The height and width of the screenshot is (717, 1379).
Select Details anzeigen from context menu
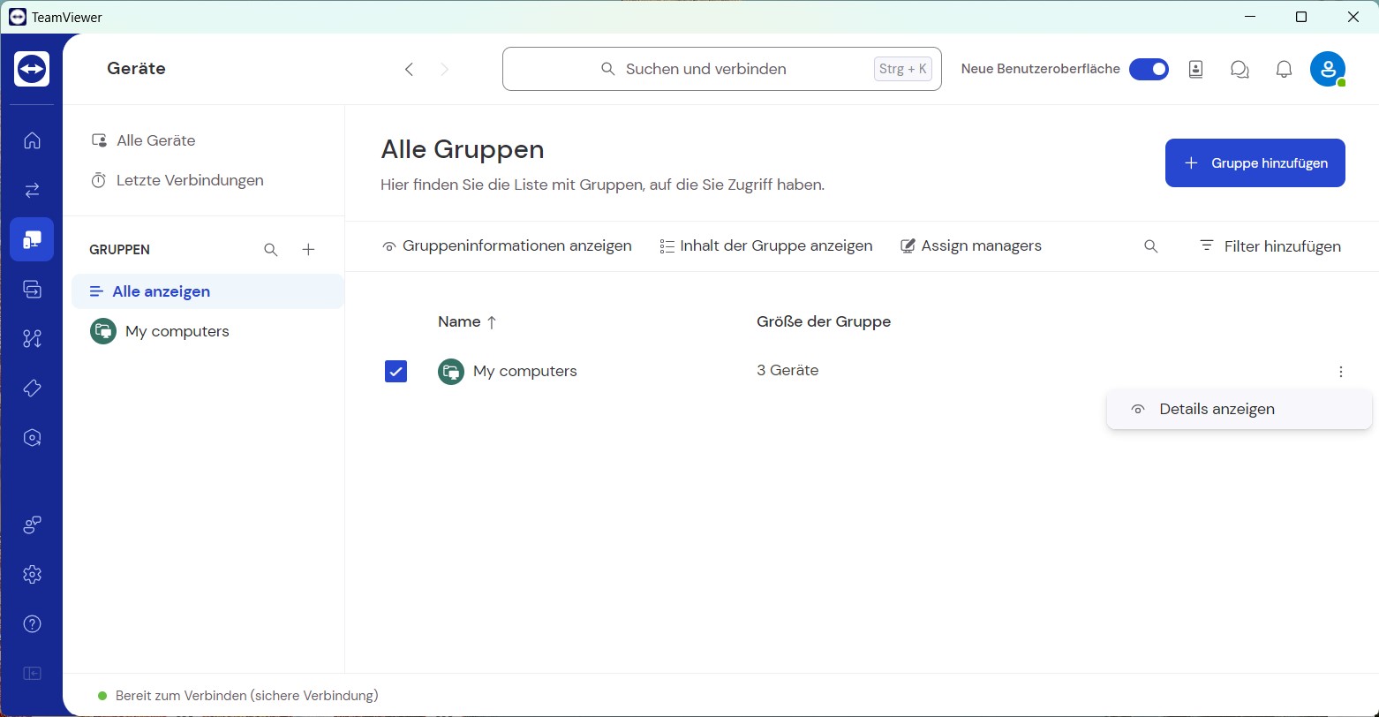[1217, 410]
